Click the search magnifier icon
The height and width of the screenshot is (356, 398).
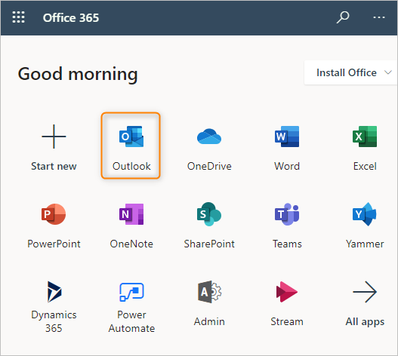[343, 17]
